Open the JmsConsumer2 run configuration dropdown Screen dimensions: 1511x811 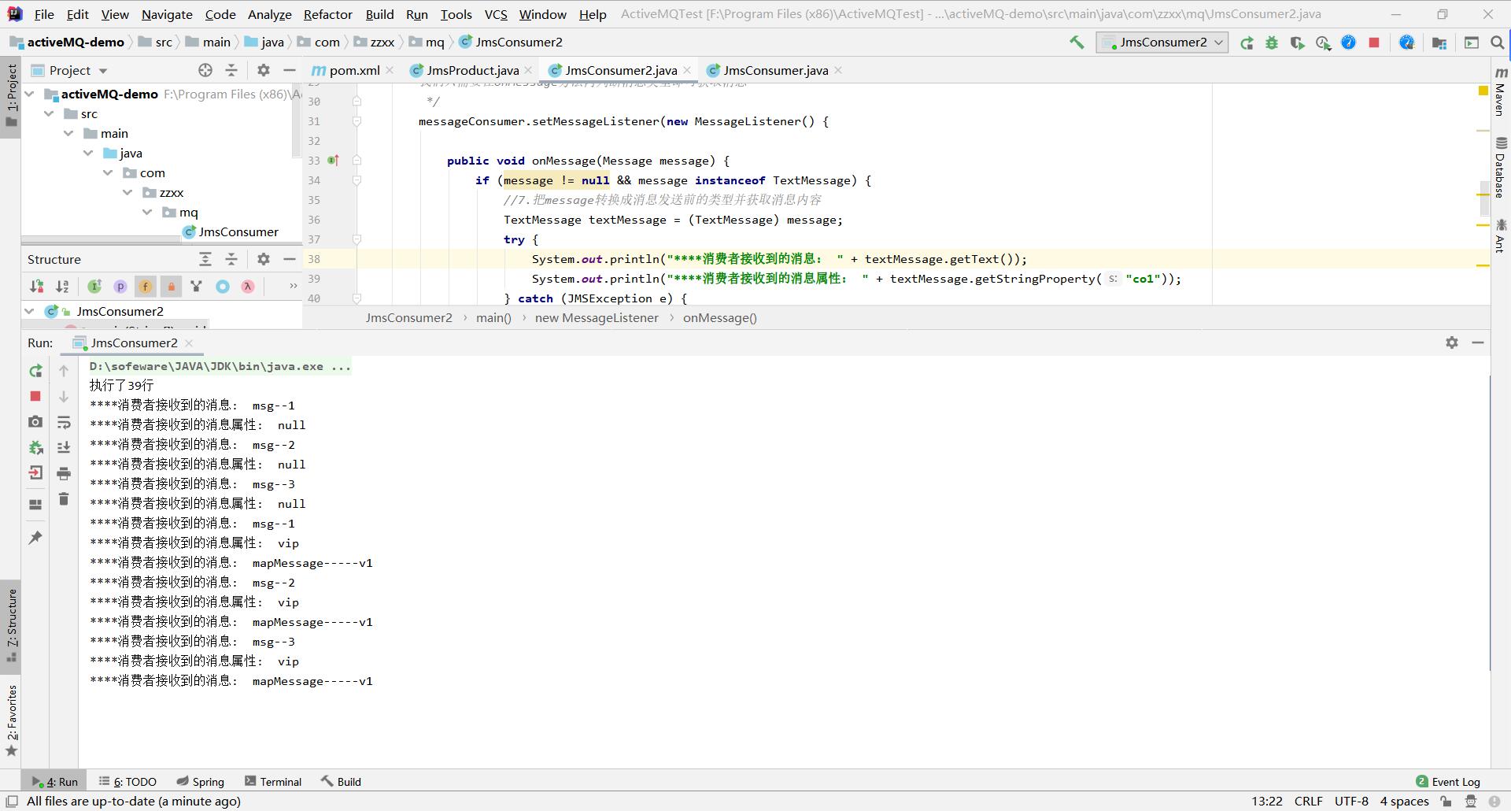(1162, 43)
